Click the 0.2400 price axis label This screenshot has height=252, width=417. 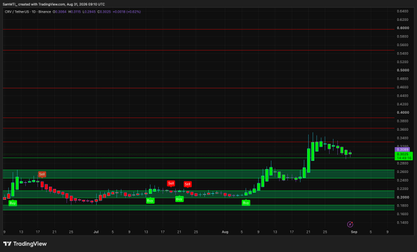click(402, 180)
